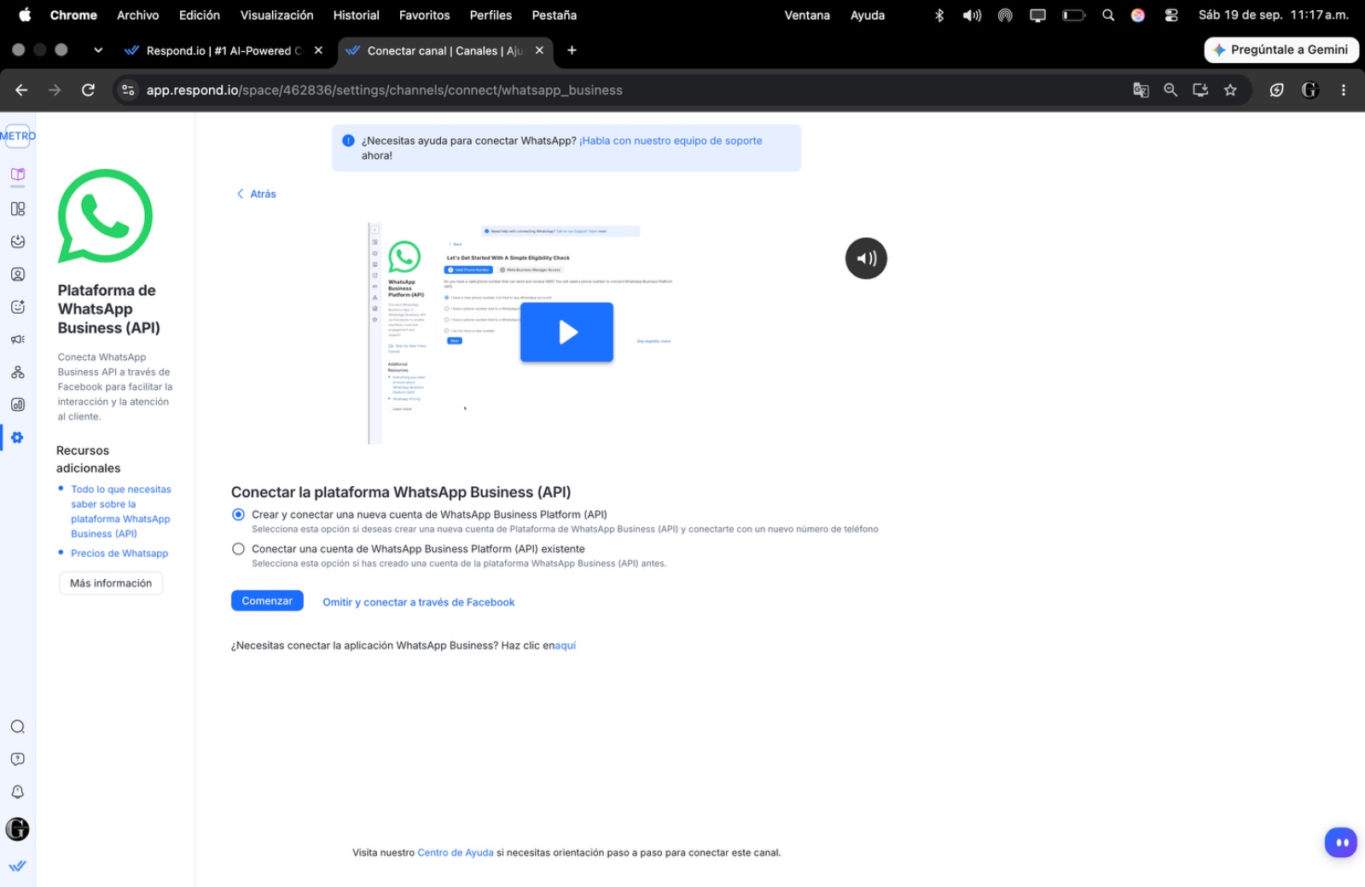Open Spotlight search in the menu bar

pyautogui.click(x=1108, y=15)
